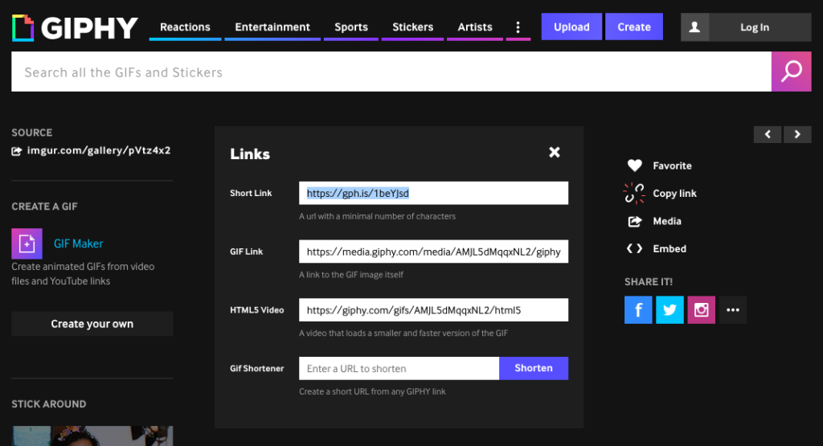Click Create your own button
The width and height of the screenshot is (823, 446).
coord(92,324)
